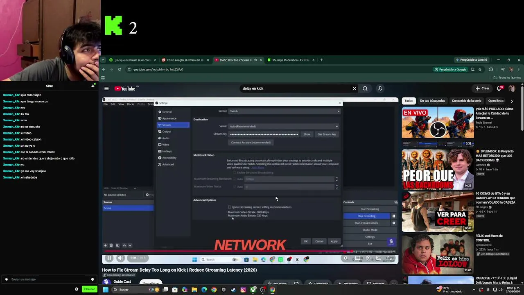524x295 pixels.
Task: Launch Chrome from the Windows taskbar
Action: pos(214,290)
